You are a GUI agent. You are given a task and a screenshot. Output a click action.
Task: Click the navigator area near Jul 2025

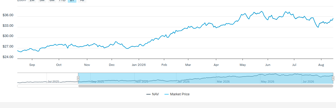(53, 82)
